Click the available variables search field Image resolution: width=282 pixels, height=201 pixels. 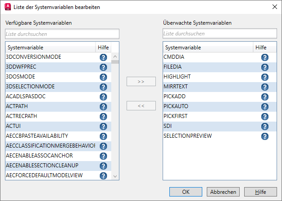tap(62, 34)
